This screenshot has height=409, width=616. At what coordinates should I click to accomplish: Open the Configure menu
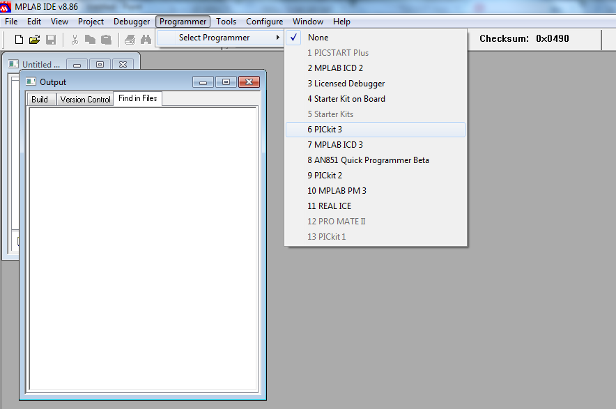[264, 22]
